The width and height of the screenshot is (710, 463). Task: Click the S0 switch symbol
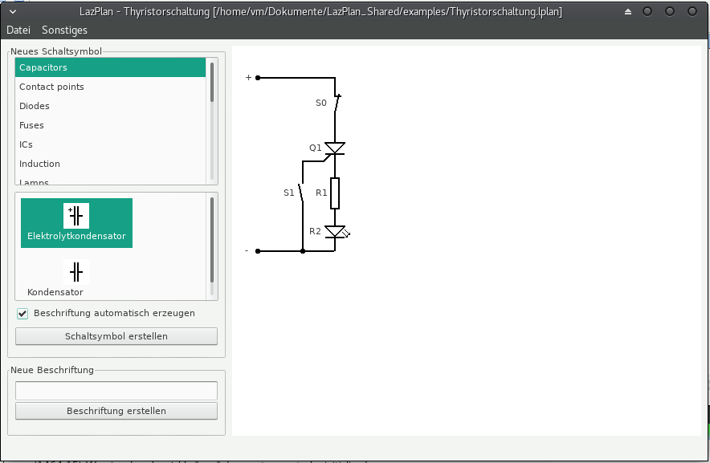coord(337,104)
